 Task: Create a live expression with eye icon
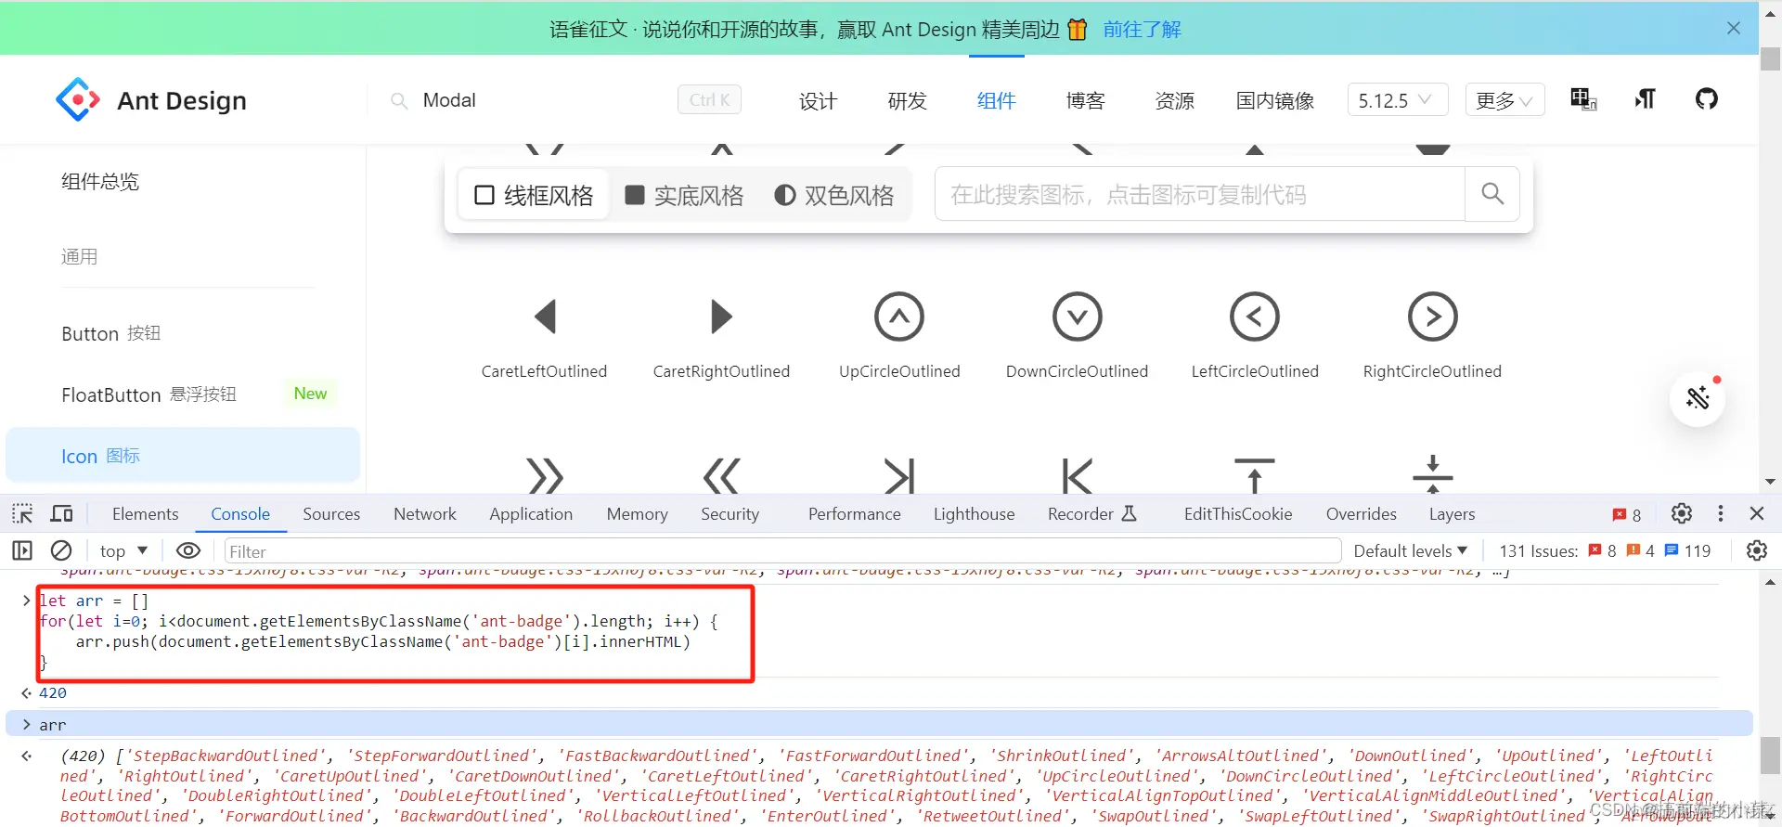pyautogui.click(x=188, y=550)
